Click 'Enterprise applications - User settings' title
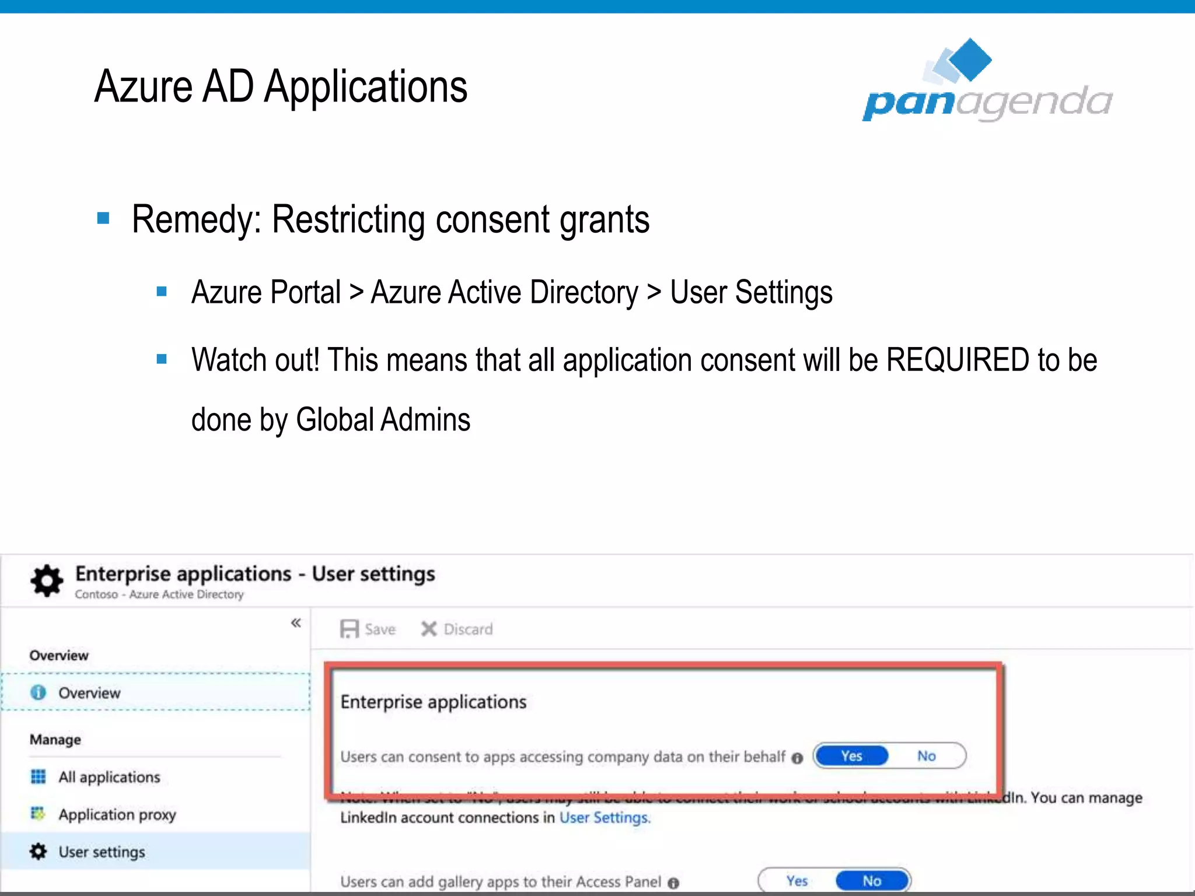This screenshot has height=896, width=1195. click(255, 574)
